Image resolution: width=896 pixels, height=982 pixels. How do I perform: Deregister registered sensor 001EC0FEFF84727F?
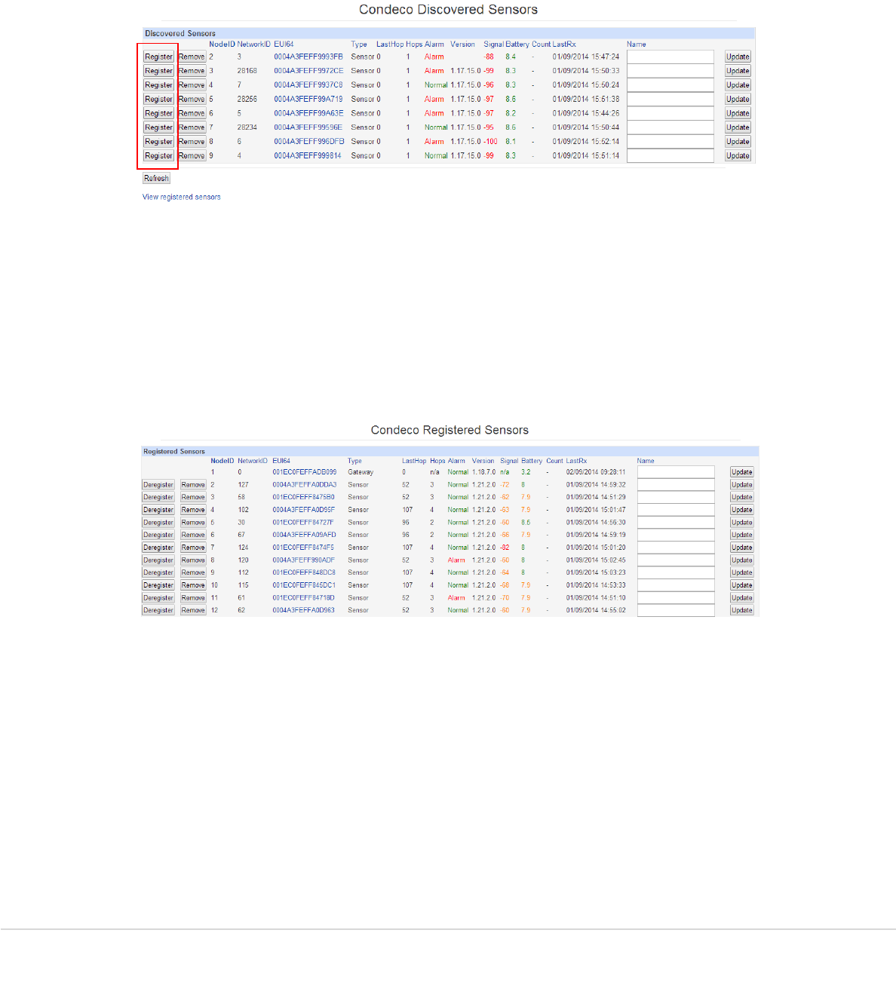[158, 523]
